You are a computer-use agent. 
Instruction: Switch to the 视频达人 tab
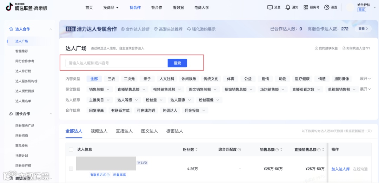click(99, 131)
